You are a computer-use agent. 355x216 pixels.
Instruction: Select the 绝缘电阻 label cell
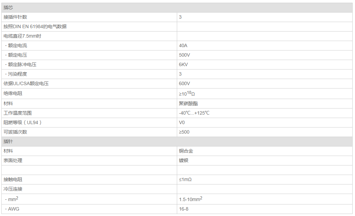[13, 93]
